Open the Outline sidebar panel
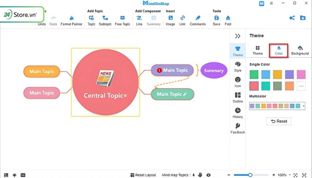 pyautogui.click(x=238, y=97)
